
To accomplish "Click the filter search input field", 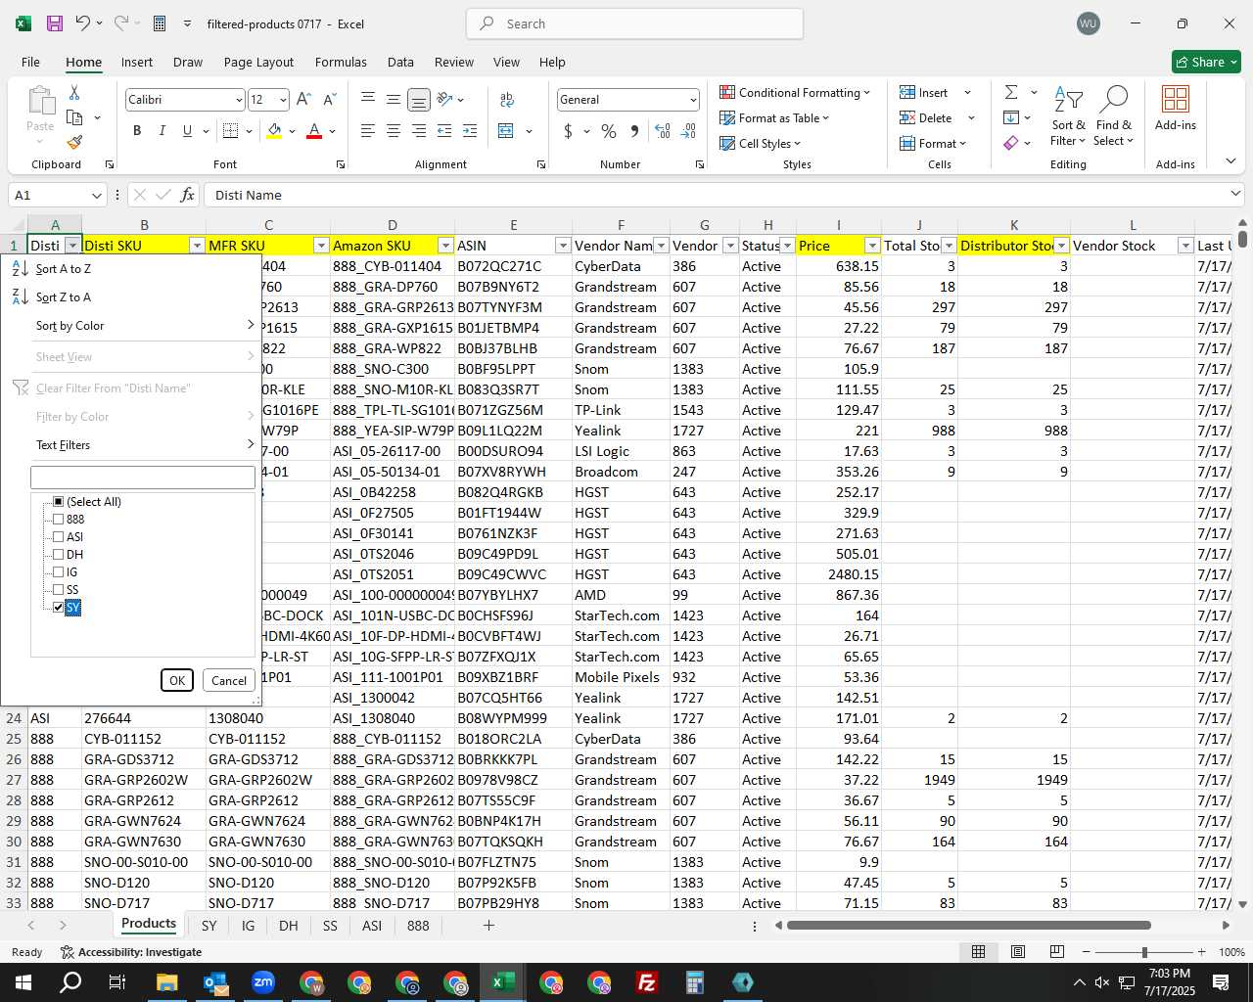I will pyautogui.click(x=143, y=477).
